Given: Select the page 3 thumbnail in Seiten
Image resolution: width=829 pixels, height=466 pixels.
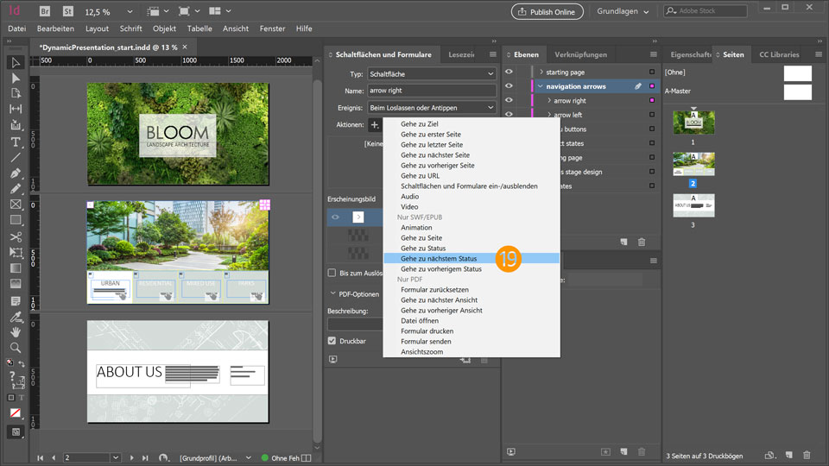Looking at the screenshot, I should coord(693,205).
